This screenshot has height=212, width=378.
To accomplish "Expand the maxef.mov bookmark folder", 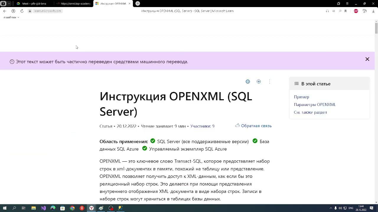I will coord(11,17).
